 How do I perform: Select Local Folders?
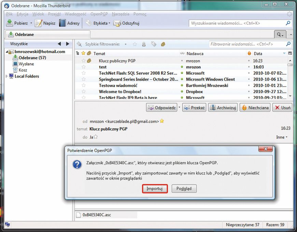pyautogui.click(x=27, y=76)
